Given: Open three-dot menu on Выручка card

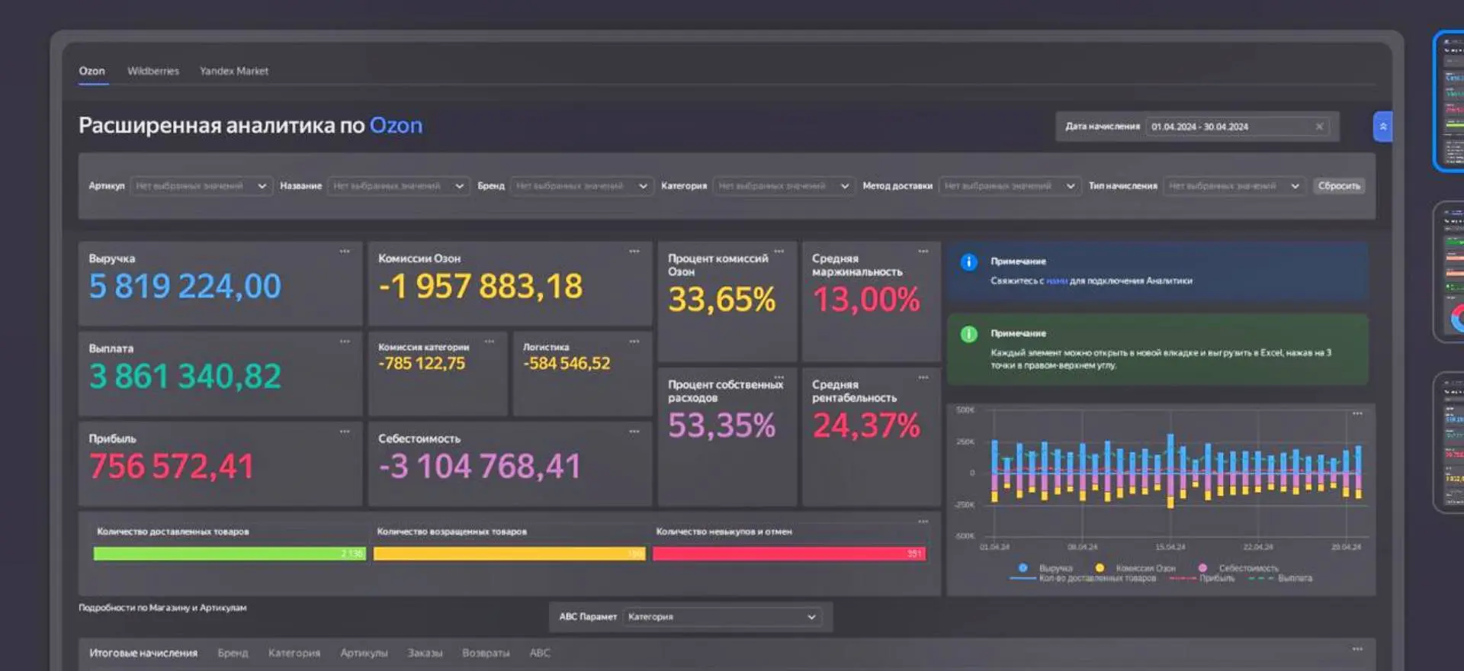Looking at the screenshot, I should [x=345, y=251].
